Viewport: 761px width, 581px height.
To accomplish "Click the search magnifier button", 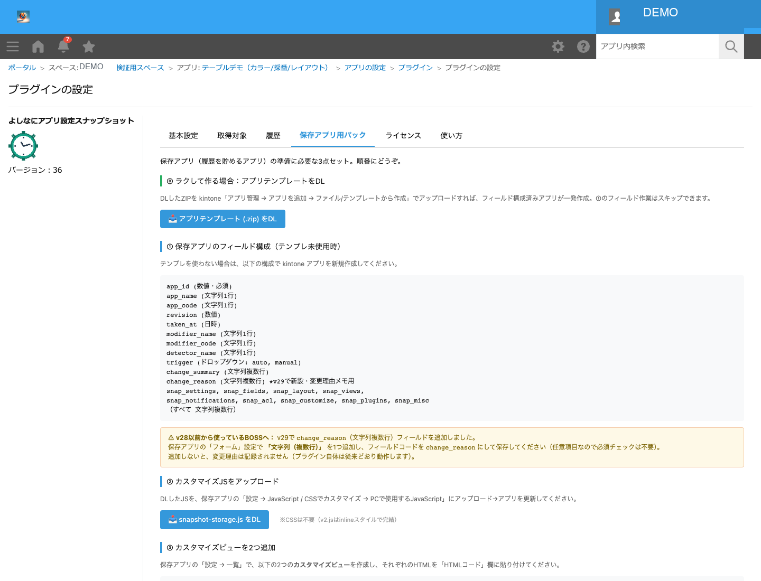I will (x=731, y=46).
